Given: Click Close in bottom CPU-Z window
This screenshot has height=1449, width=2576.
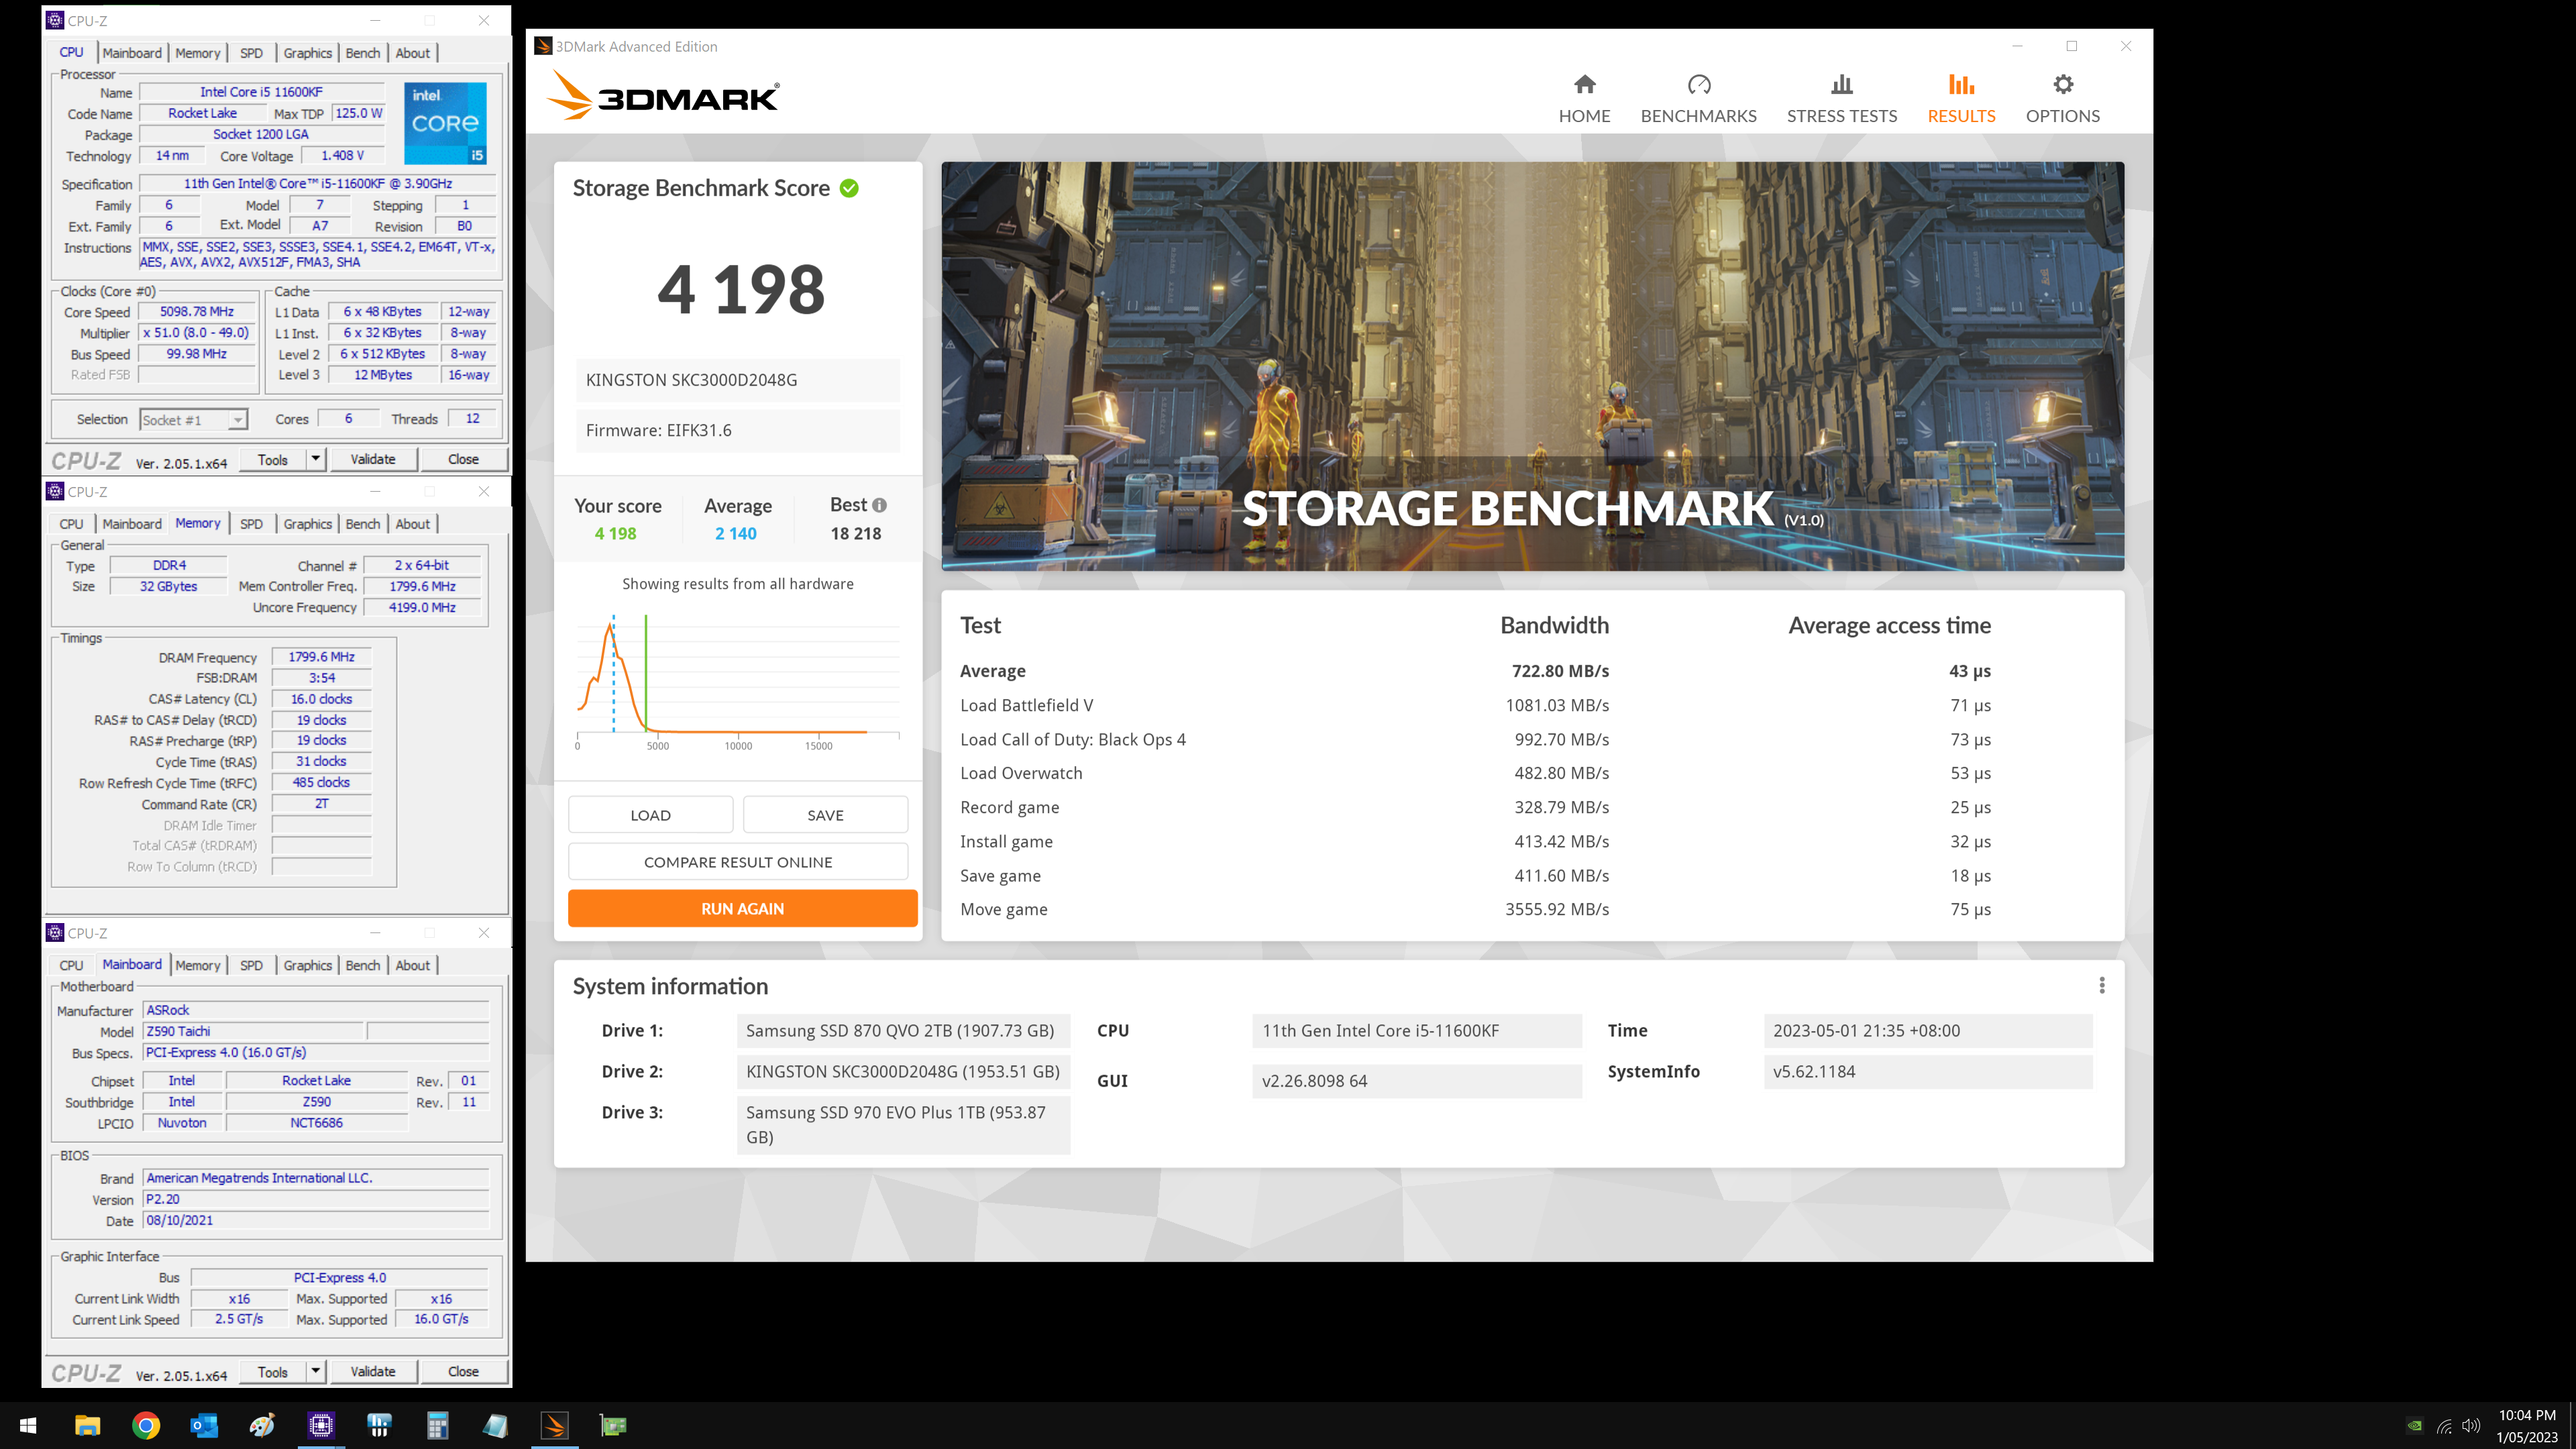Looking at the screenshot, I should coord(463,1371).
